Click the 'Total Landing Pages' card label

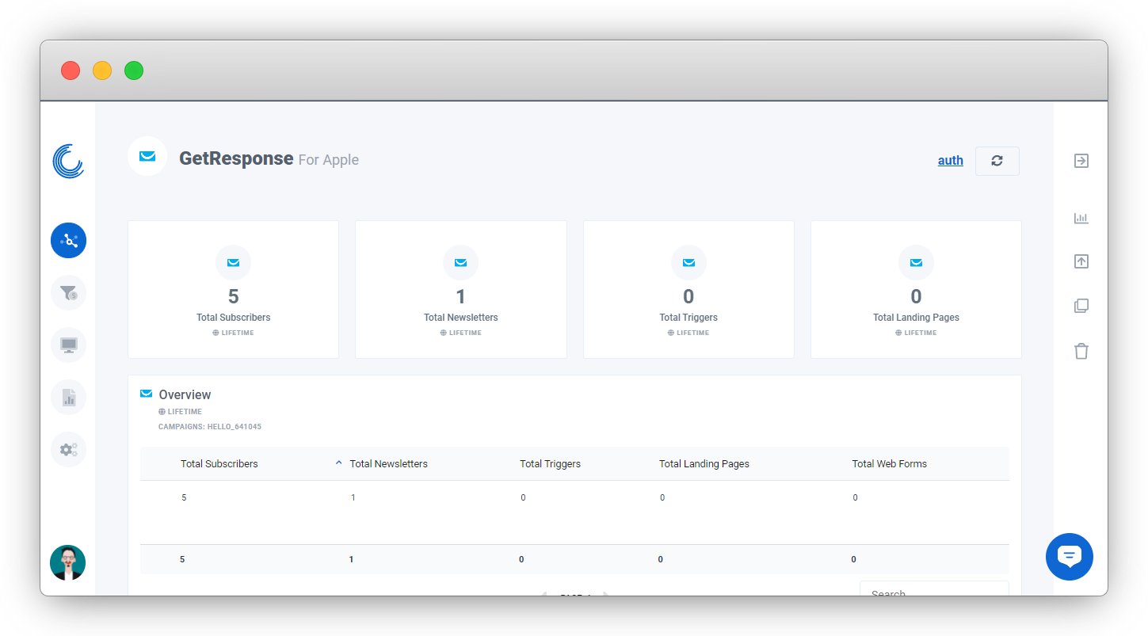coord(916,318)
